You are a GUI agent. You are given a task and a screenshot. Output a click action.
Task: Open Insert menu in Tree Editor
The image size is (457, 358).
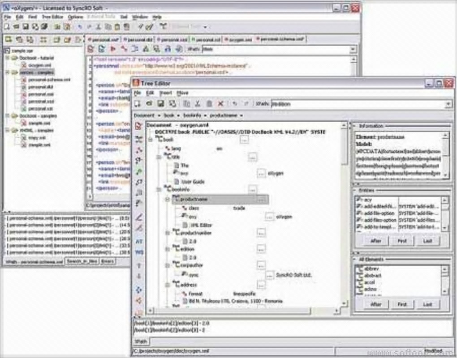tap(165, 93)
